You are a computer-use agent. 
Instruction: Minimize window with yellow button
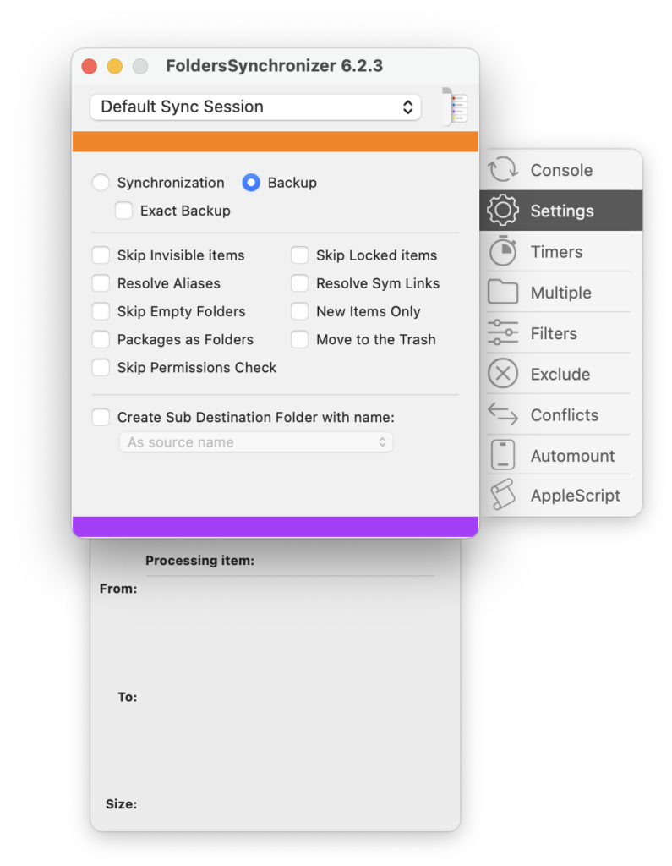[115, 66]
